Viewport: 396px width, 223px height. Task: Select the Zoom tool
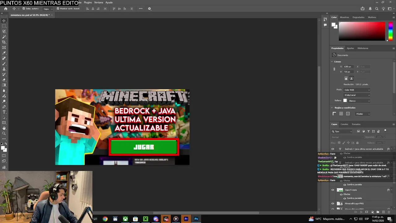coord(4,133)
